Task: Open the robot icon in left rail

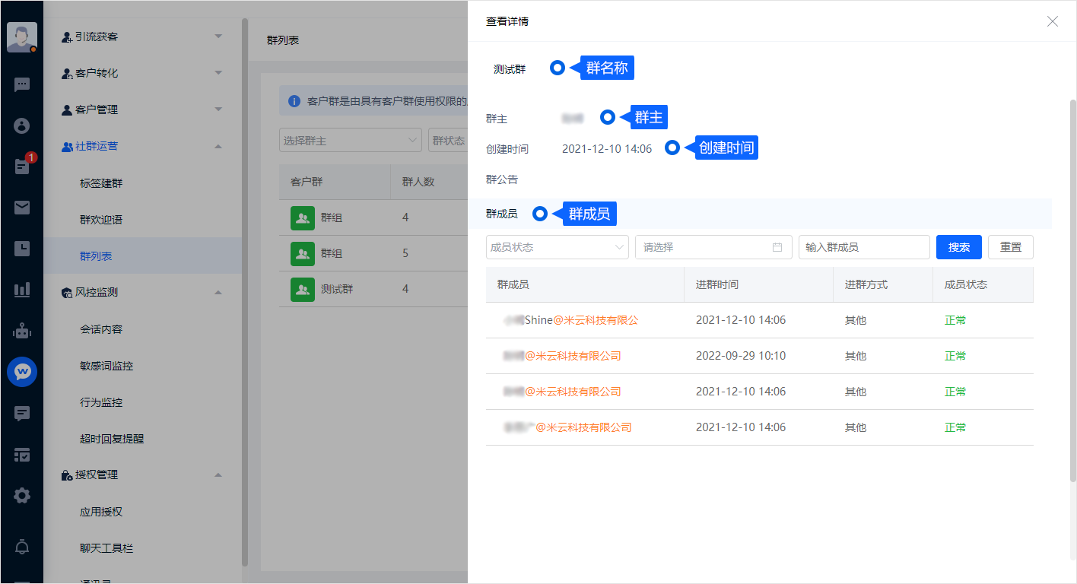Action: pos(22,331)
